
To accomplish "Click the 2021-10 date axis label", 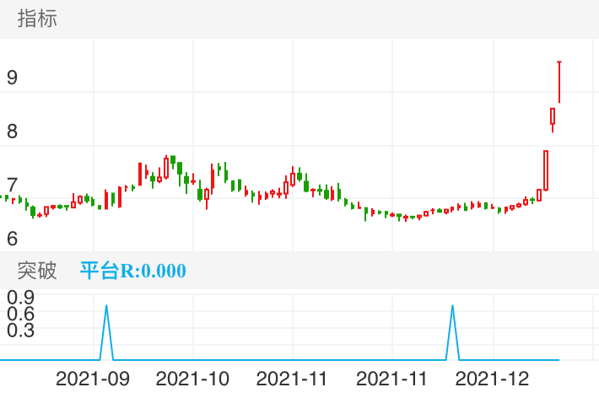I will click(192, 379).
